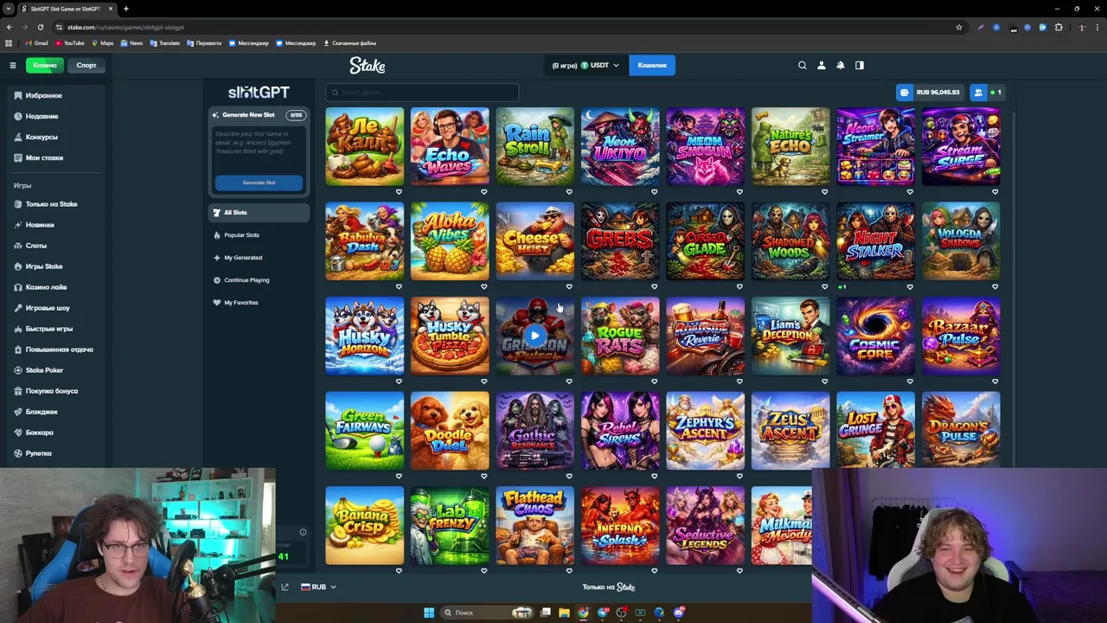Select My Favorites filter
Viewport: 1107px width, 623px height.
(259, 302)
